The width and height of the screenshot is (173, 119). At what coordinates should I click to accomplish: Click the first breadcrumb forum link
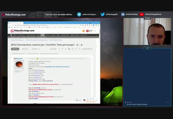(x=17, y=40)
